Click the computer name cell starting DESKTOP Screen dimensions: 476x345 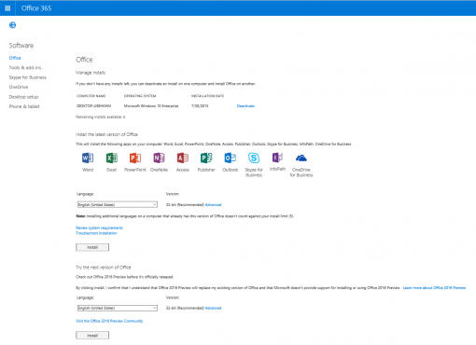(93, 106)
